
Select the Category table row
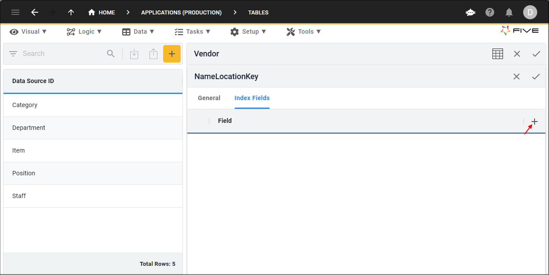pyautogui.click(x=93, y=105)
